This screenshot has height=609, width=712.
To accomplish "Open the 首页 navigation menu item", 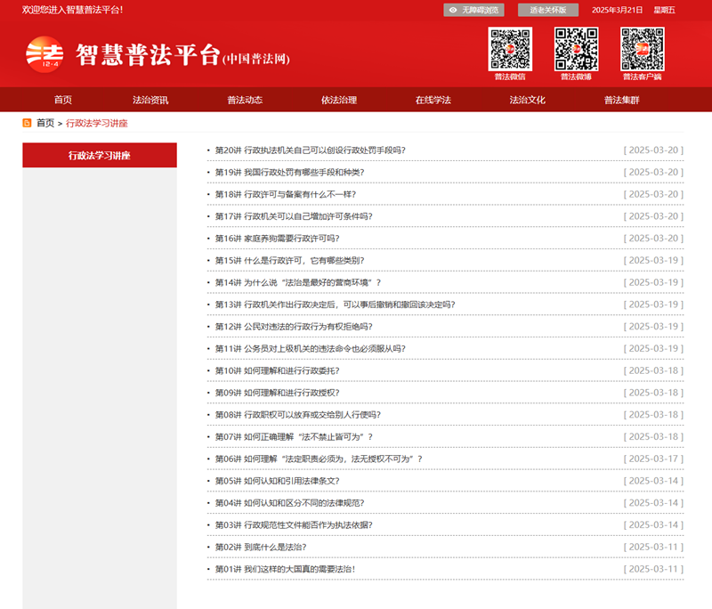I will 62,100.
